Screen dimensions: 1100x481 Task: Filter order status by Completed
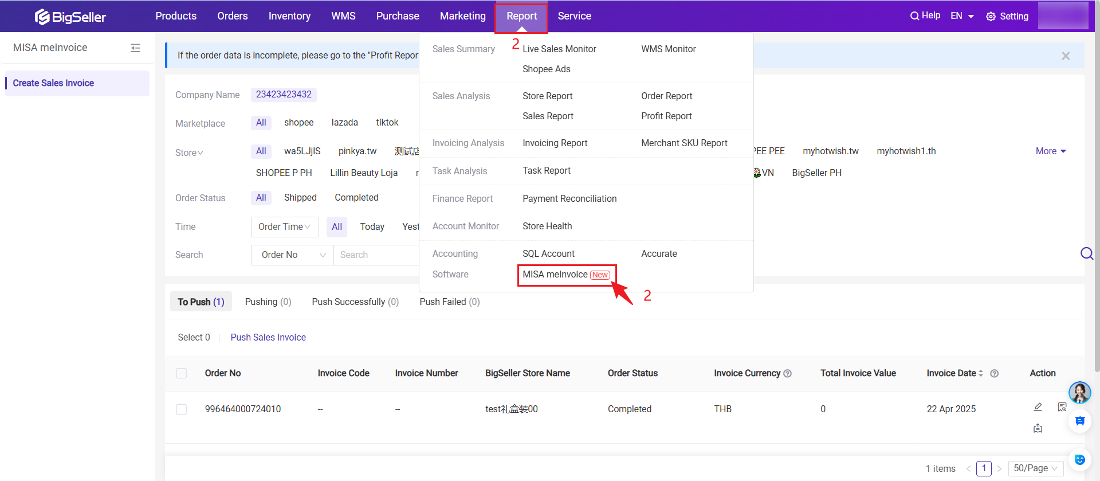[x=356, y=198]
